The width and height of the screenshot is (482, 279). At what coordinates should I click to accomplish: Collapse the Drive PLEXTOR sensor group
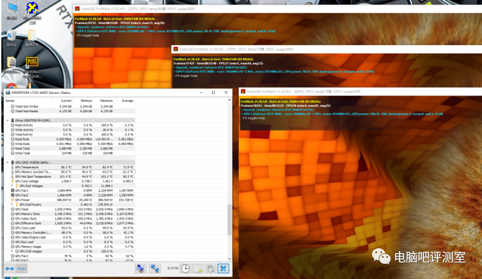coord(8,120)
